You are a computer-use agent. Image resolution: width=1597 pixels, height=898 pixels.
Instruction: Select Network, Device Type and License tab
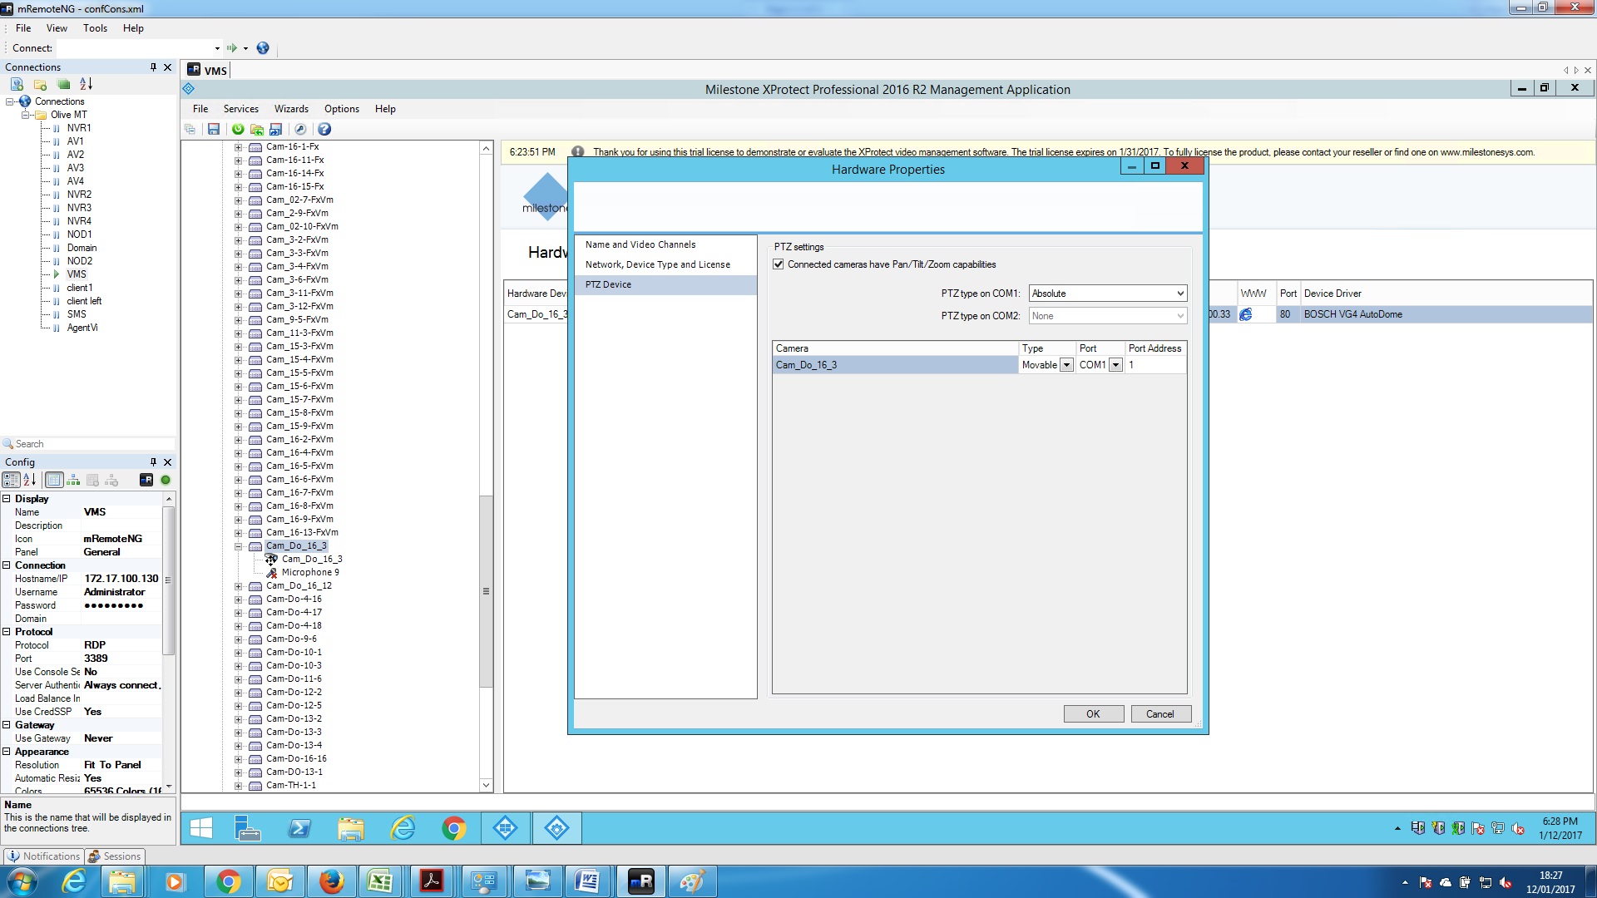[x=657, y=264]
